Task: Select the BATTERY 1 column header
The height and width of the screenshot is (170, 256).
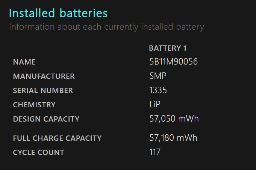Action: [x=168, y=48]
